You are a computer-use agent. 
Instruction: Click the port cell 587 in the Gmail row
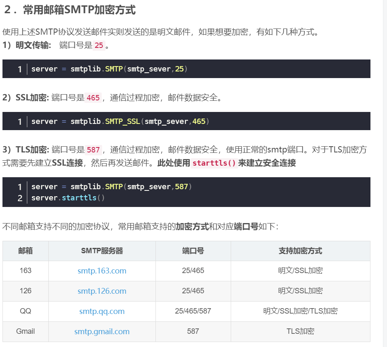(x=193, y=331)
